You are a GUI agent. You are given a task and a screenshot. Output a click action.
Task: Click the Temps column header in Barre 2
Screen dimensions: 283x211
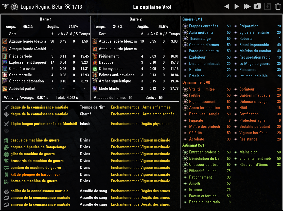pos(174,34)
